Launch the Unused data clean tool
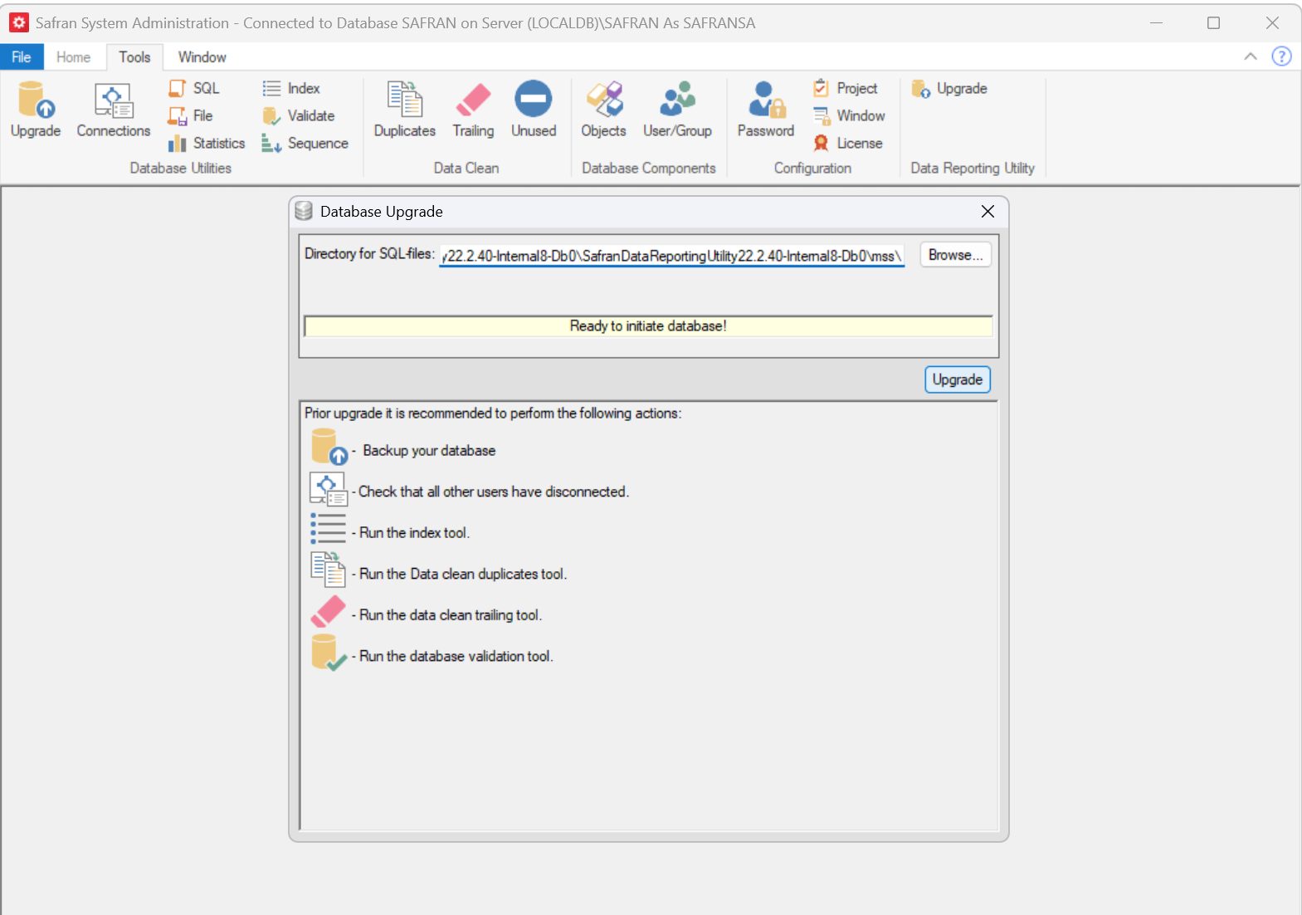1302x915 pixels. tap(534, 110)
